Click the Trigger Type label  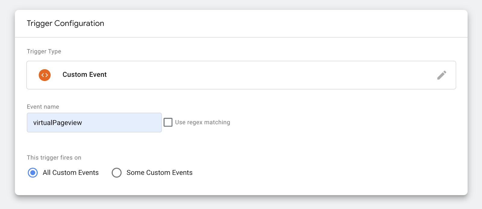[x=44, y=51]
